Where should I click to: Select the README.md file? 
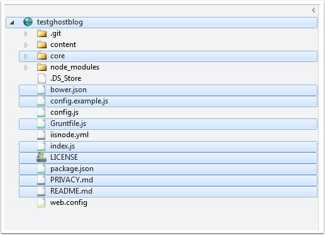[x=168, y=192]
